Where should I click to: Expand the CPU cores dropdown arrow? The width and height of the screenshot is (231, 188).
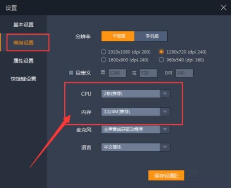165,94
